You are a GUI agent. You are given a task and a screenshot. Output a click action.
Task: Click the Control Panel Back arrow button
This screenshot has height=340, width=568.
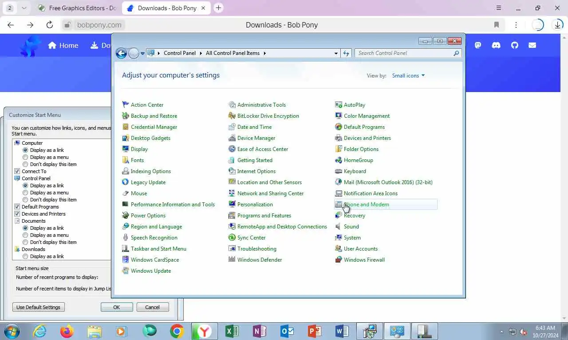[121, 53]
